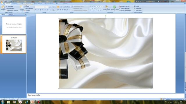Switch to the Слайды pane tab
186x104 pixels.
(3, 15)
